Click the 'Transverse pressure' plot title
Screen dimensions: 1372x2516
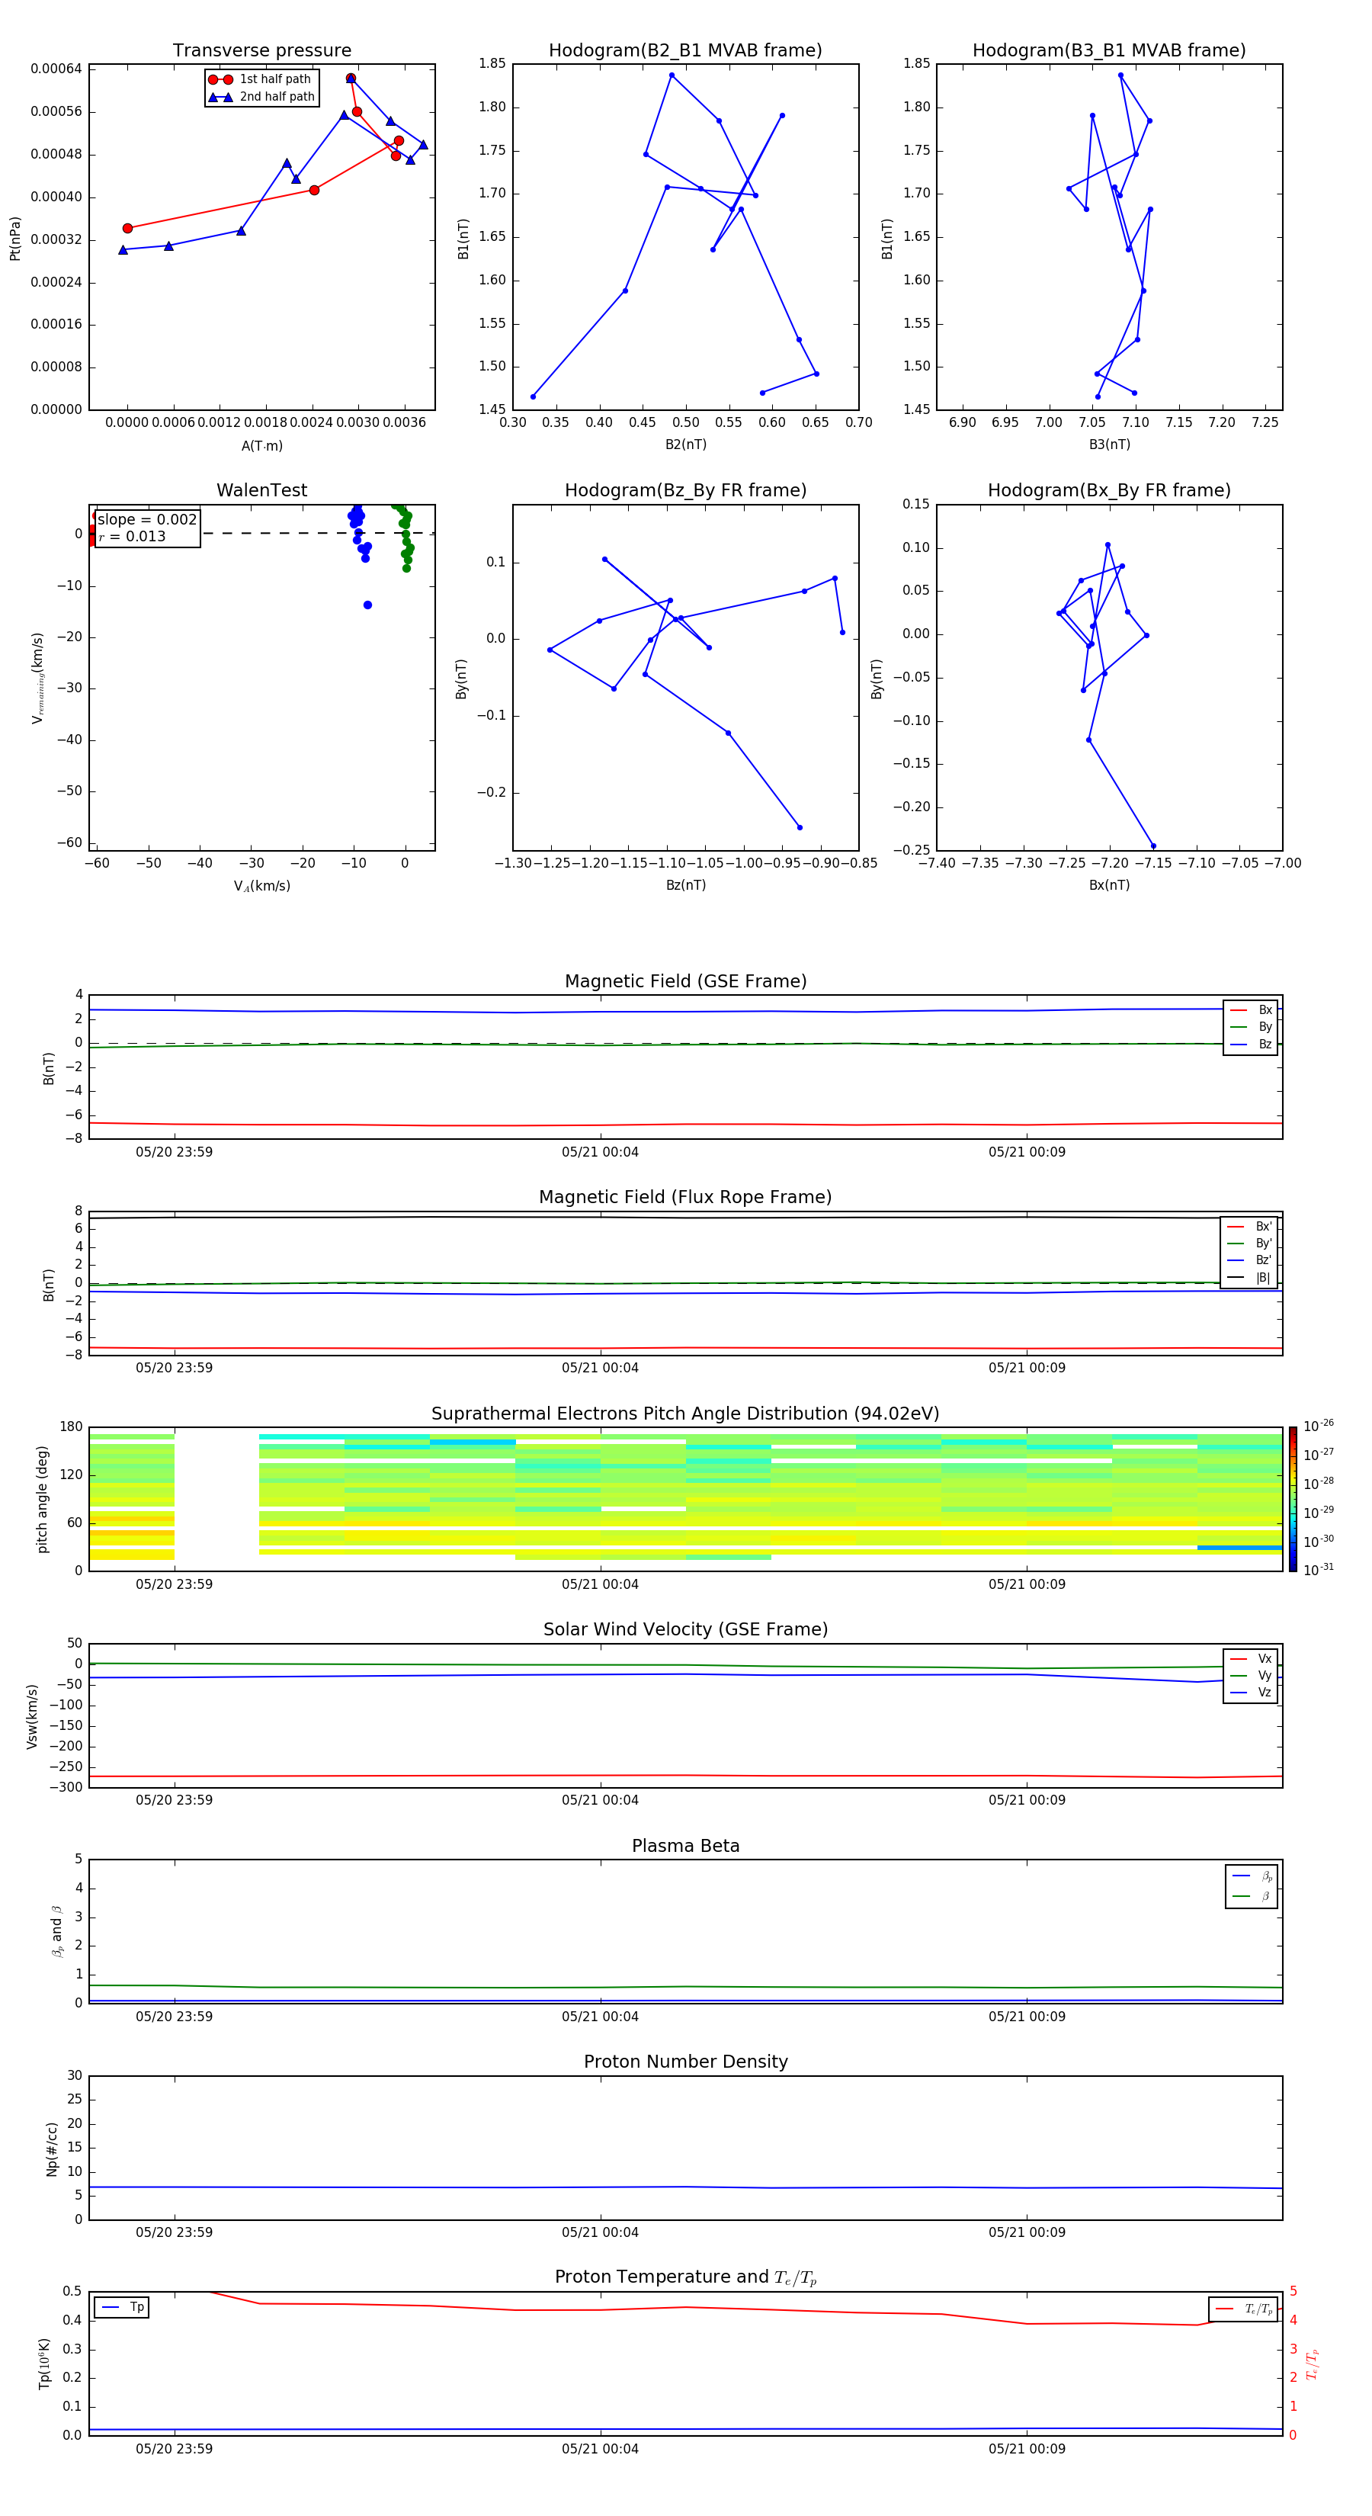(x=261, y=51)
